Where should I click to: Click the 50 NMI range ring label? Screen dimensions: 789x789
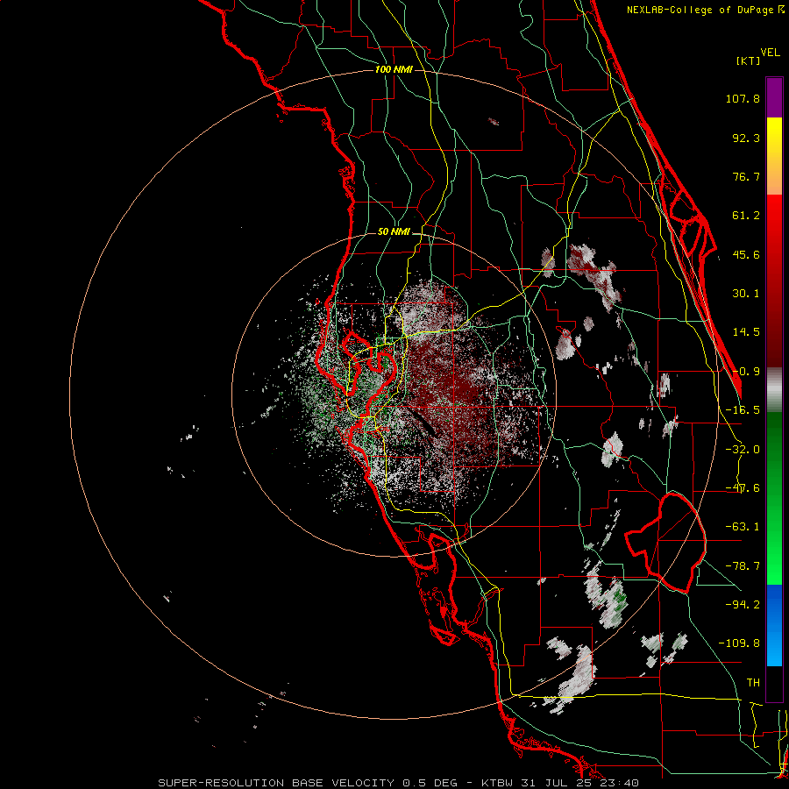coord(394,232)
